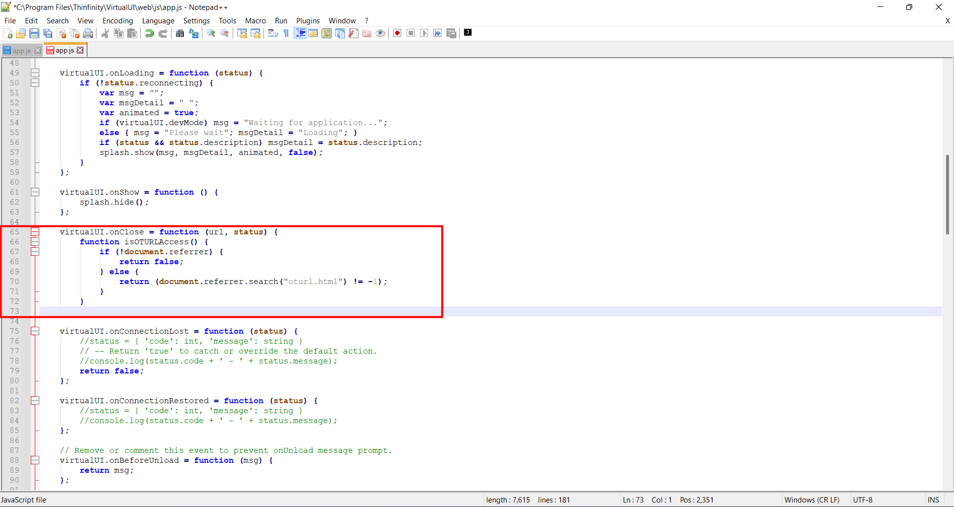
Task: Open Find with the binoculars icon
Action: [x=180, y=33]
